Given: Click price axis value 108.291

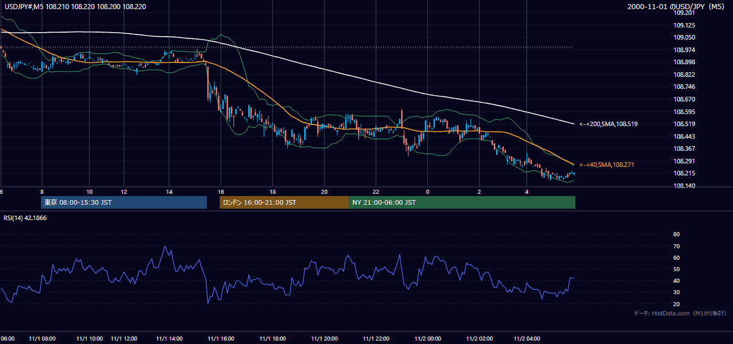Looking at the screenshot, I should [x=684, y=161].
